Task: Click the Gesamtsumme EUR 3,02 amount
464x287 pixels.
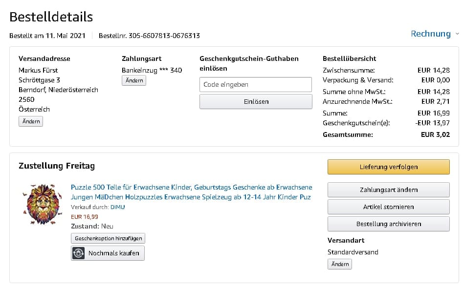Action: point(435,134)
